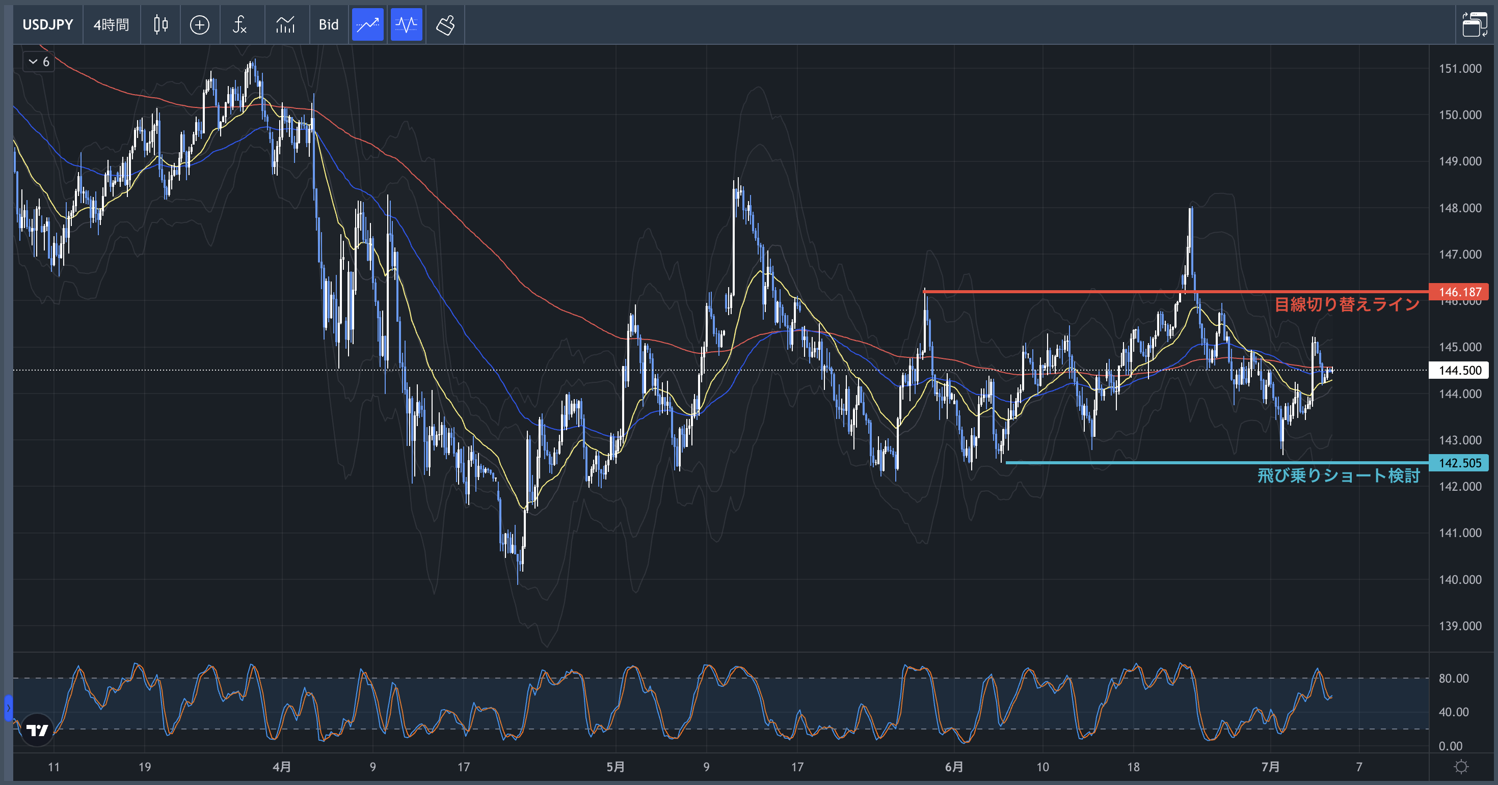Screen dimensions: 1498x785
Task: Click the TradingView logo badge
Action: [37, 730]
